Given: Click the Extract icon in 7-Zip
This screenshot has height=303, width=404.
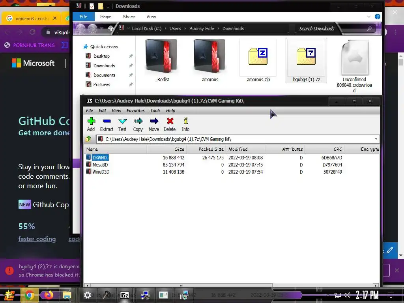Looking at the screenshot, I should pos(107,124).
